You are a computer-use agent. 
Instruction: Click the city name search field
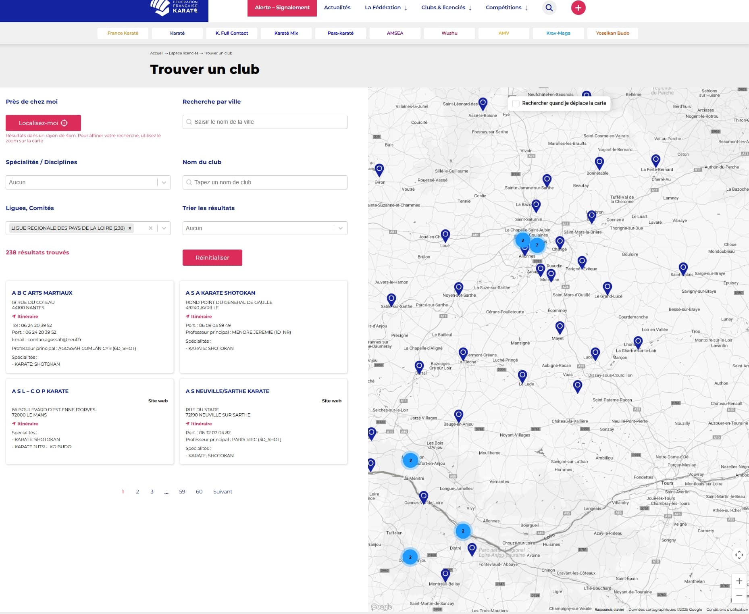point(265,122)
